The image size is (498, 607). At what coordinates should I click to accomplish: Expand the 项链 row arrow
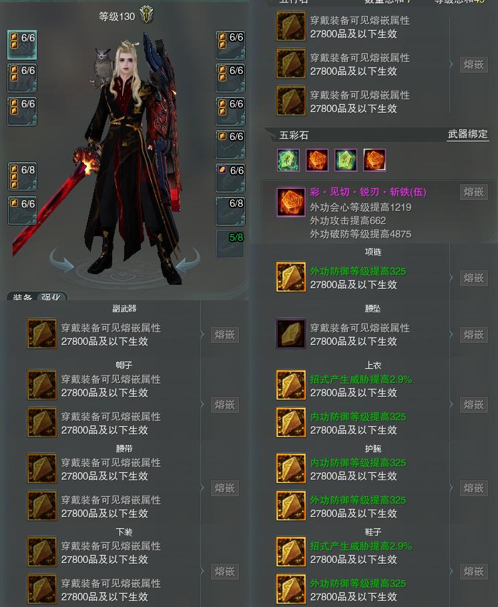(451, 277)
